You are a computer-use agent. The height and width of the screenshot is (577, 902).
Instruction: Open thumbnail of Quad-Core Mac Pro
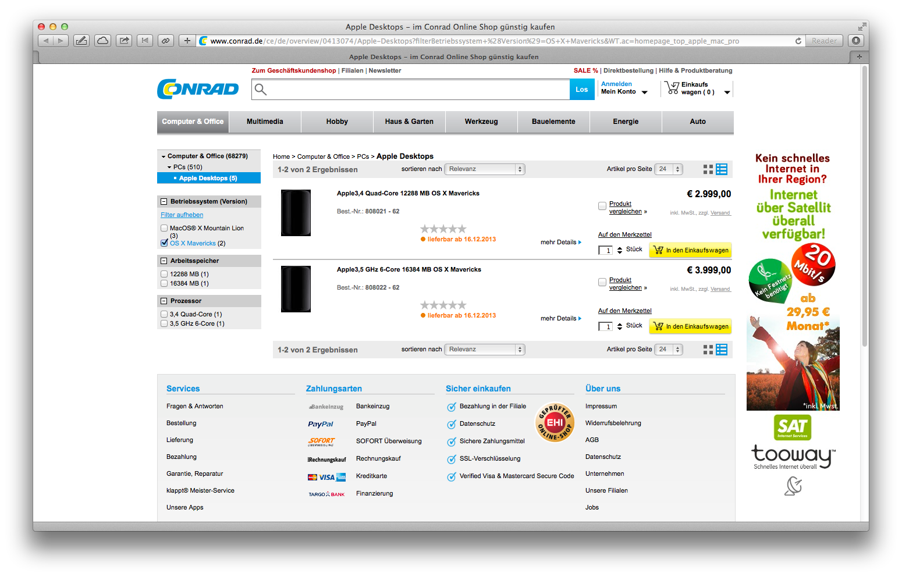[296, 213]
